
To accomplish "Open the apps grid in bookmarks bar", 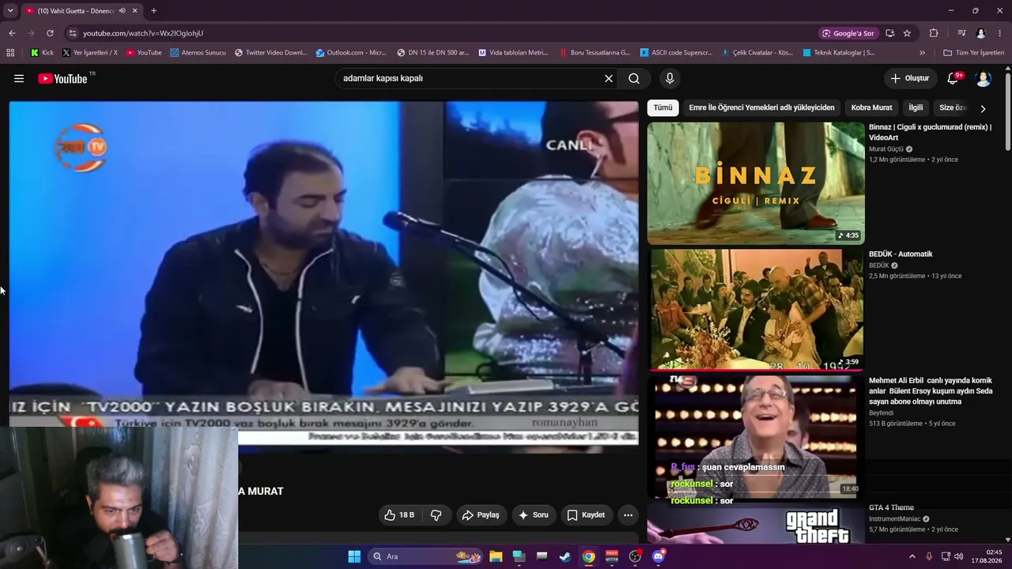I will pos(10,53).
